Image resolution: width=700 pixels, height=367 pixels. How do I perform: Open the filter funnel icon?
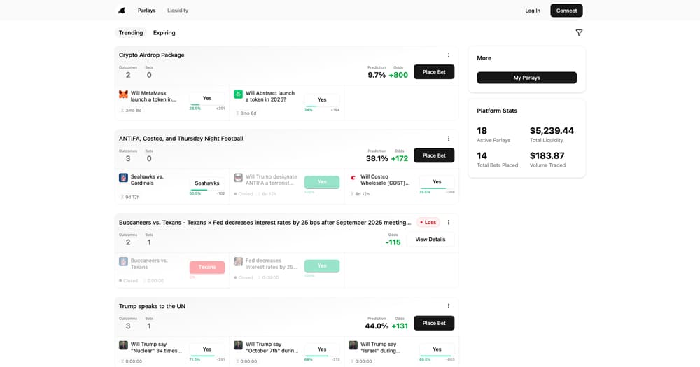tap(579, 33)
